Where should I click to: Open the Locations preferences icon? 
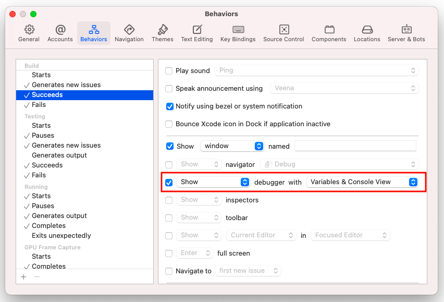pyautogui.click(x=367, y=32)
